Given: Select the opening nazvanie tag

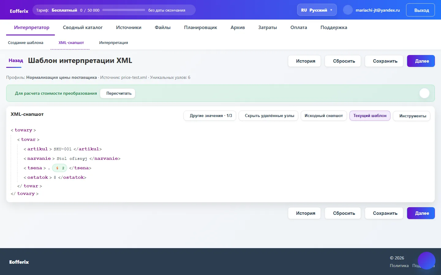Looking at the screenshot, I should [x=39, y=158].
